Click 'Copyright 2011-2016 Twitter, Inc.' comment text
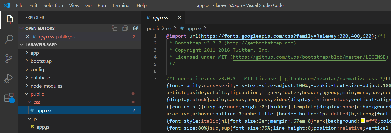This screenshot has height=133, width=391. 222,50
